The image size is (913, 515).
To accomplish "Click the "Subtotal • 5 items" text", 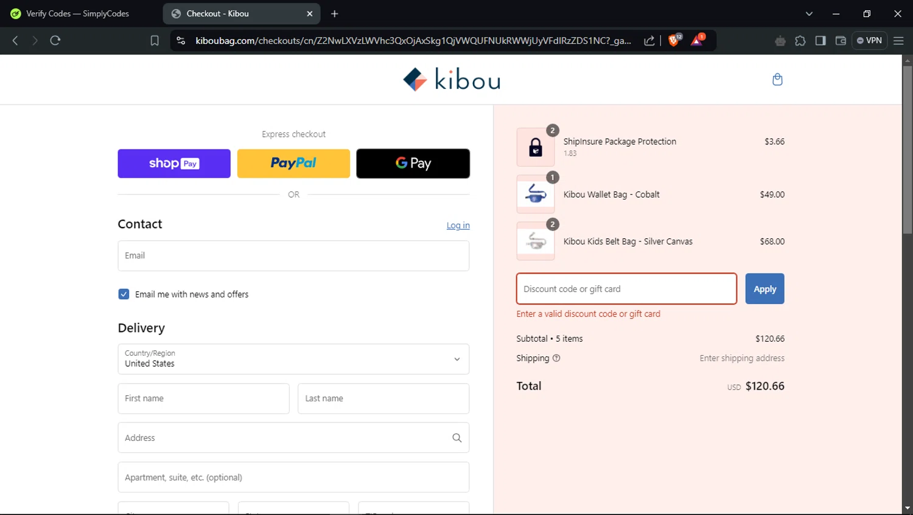I will tap(550, 339).
